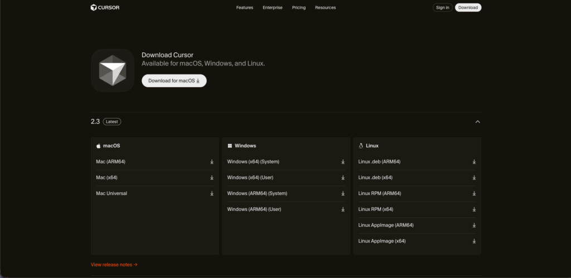Click download icon for Windows (x64) (System)
The image size is (571, 278).
(343, 162)
